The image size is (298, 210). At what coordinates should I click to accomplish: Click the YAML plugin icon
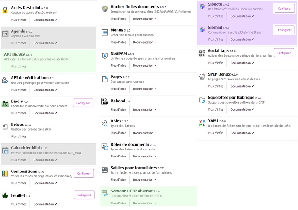coord(202,123)
